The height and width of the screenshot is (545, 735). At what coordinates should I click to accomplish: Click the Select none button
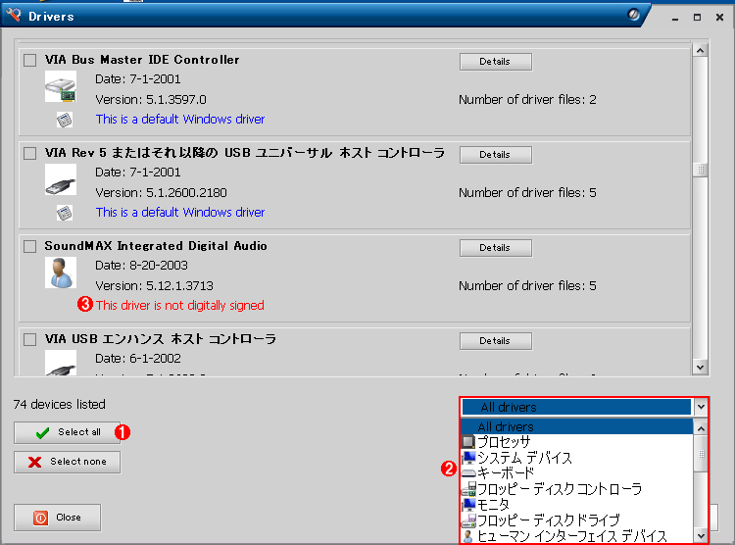tap(67, 462)
